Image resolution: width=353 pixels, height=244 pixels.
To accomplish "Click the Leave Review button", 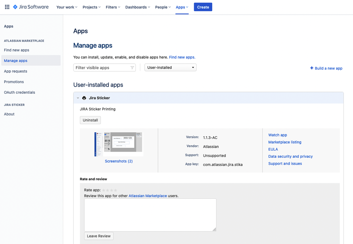I will tap(99, 236).
